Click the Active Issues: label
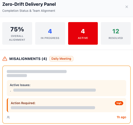Viewport: 133px width, 125px height. [x=20, y=85]
